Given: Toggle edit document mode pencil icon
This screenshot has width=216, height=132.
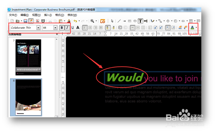Looking at the screenshot, I should 31,21.
